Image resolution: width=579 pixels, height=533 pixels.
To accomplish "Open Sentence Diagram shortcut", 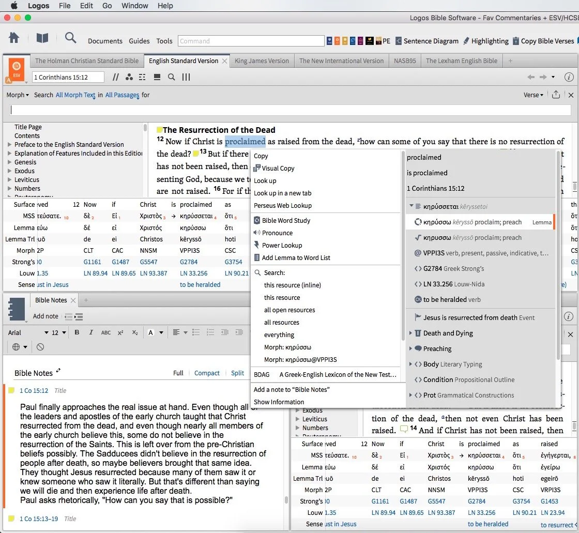I will point(427,41).
